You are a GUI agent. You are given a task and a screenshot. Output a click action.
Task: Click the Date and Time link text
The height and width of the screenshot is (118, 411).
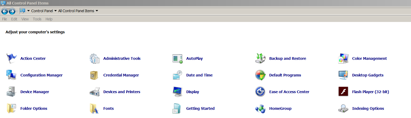tap(199, 75)
